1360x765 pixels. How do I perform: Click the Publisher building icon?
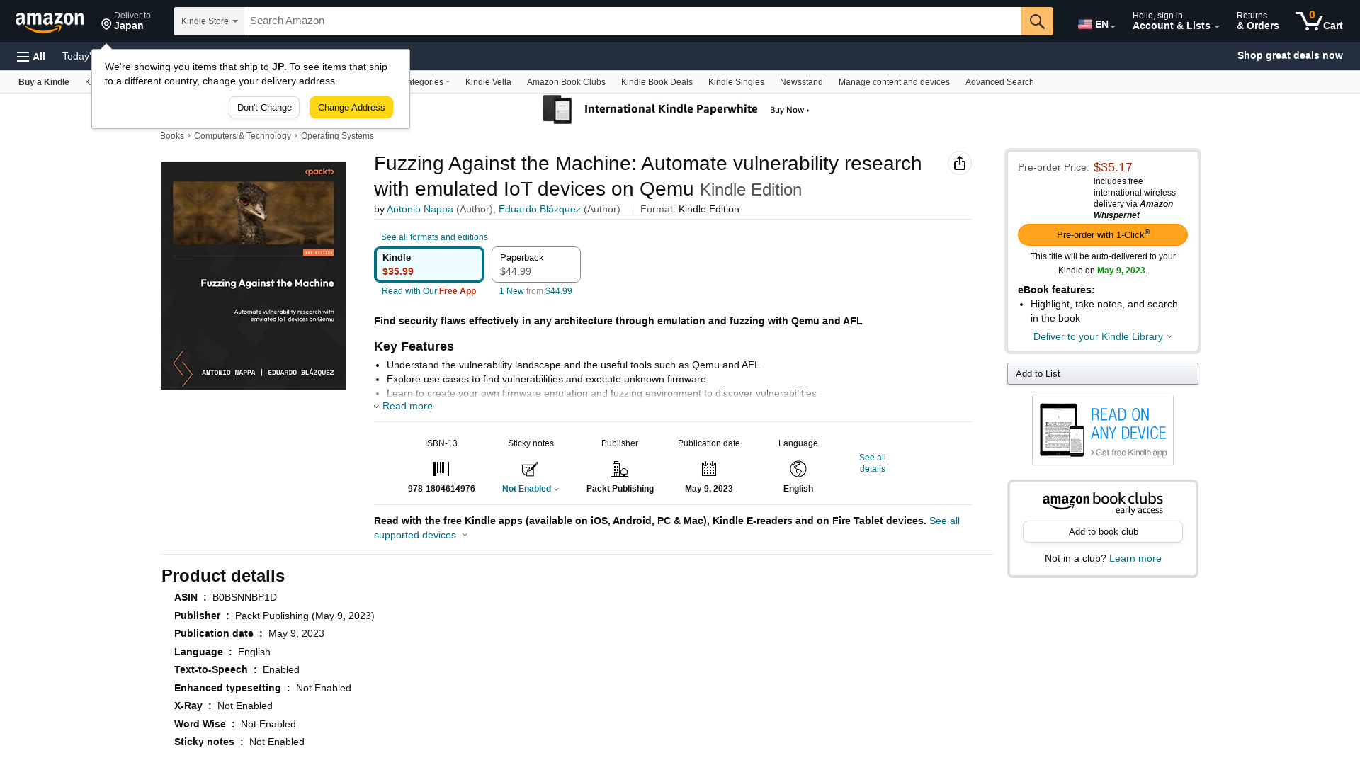(620, 469)
